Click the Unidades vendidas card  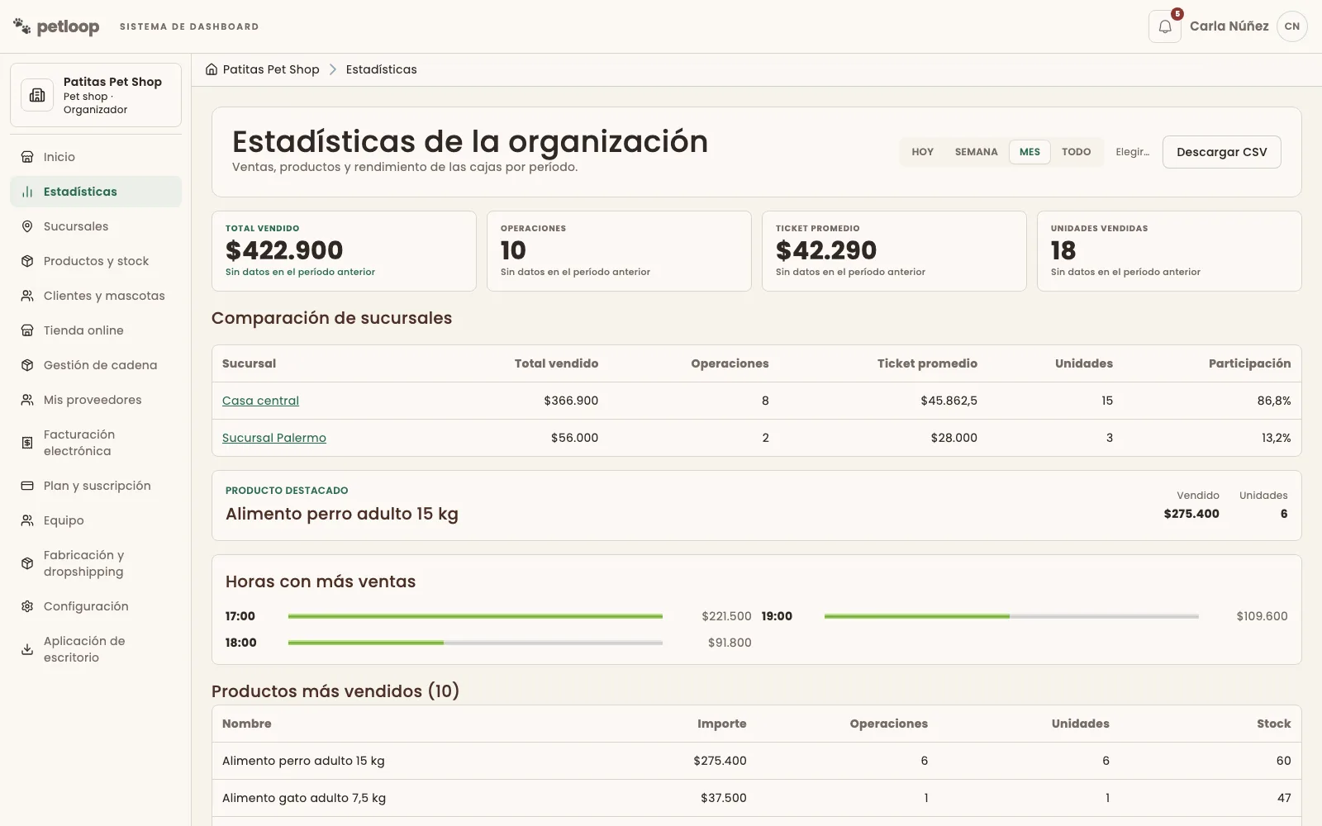pyautogui.click(x=1169, y=251)
